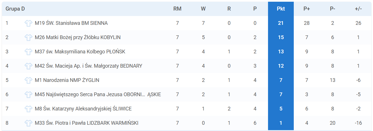Click the P+ column header

307,9
